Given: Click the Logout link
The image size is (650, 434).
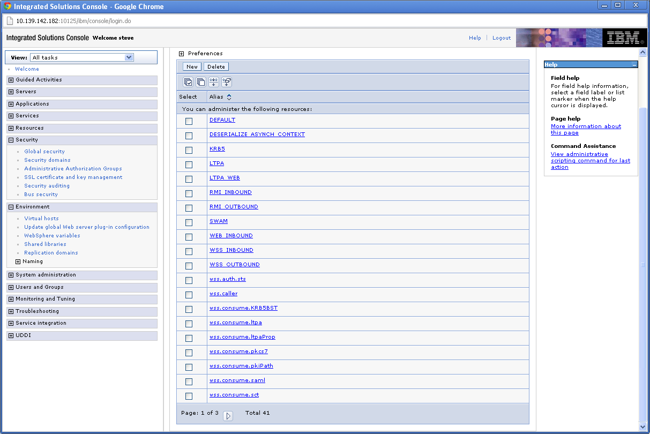Looking at the screenshot, I should [x=502, y=38].
